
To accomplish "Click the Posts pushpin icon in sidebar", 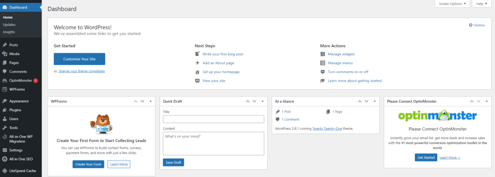I will (x=4, y=45).
